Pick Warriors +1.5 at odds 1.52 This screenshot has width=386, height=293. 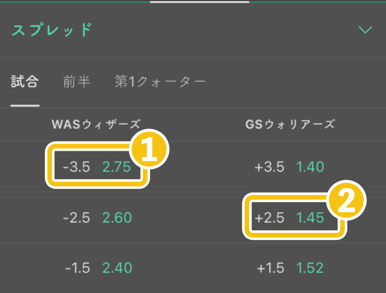290,268
